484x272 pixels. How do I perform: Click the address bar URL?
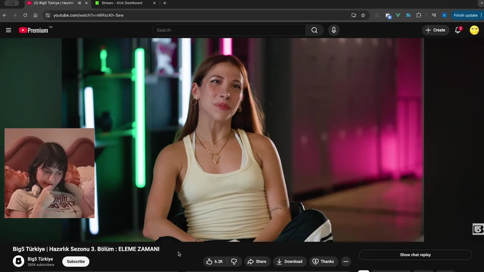click(x=88, y=15)
